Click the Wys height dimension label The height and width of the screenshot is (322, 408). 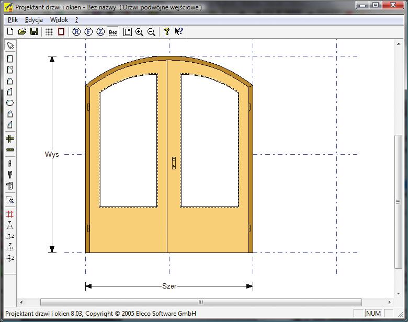[x=52, y=154]
